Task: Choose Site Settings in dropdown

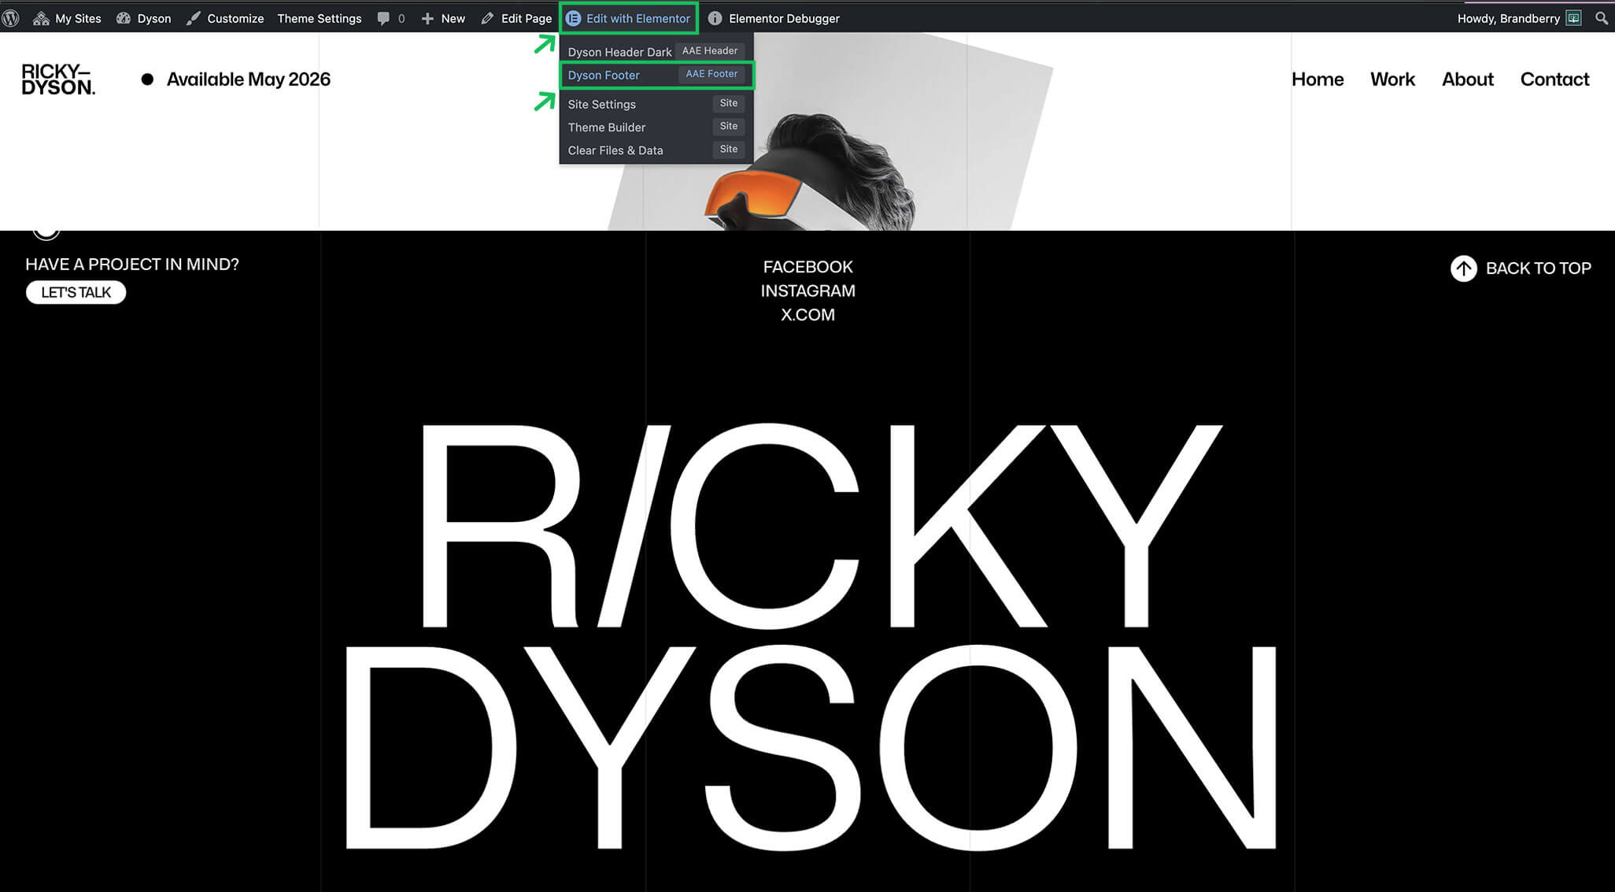Action: (602, 104)
